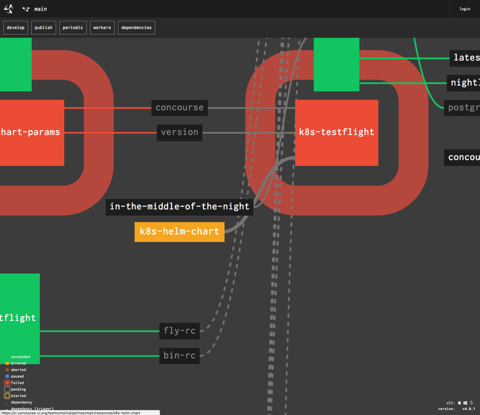Click the blue paused legend swatch
This screenshot has width=480, height=415.
click(x=7, y=376)
